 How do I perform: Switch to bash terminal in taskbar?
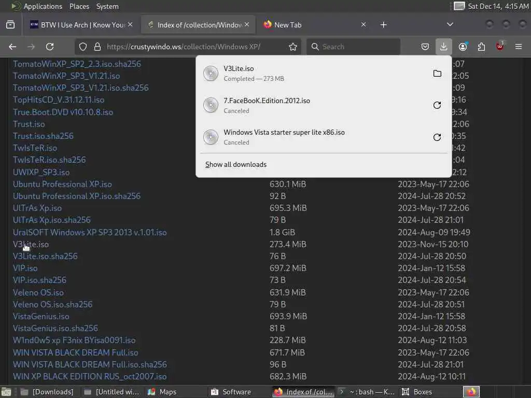(367, 392)
